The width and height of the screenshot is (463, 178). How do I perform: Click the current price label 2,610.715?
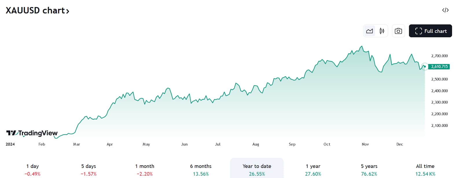[x=439, y=67]
